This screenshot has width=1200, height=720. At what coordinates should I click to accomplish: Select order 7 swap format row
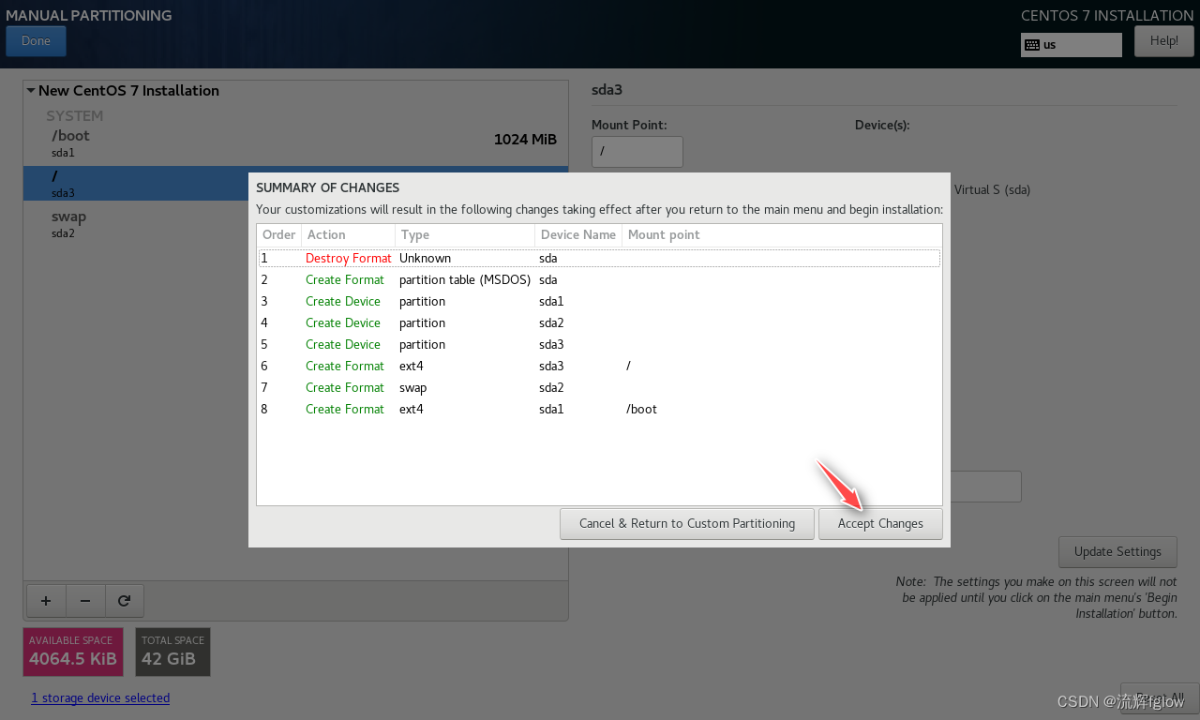(599, 387)
